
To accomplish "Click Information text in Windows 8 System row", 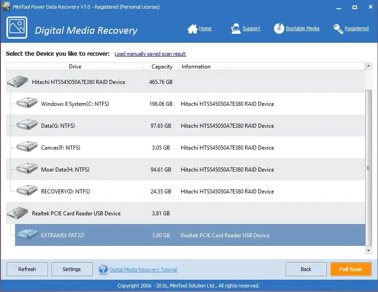I will coord(227,104).
